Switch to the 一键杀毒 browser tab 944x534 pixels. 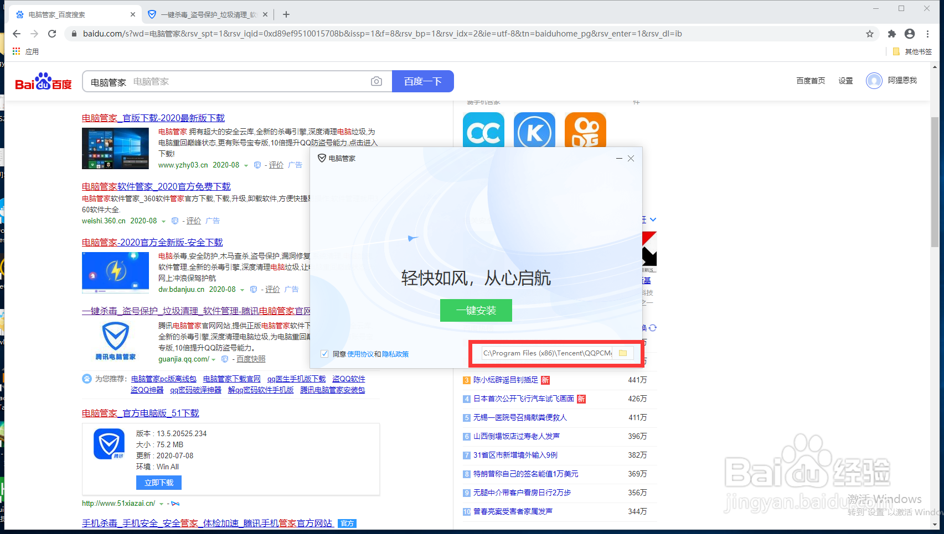click(205, 14)
